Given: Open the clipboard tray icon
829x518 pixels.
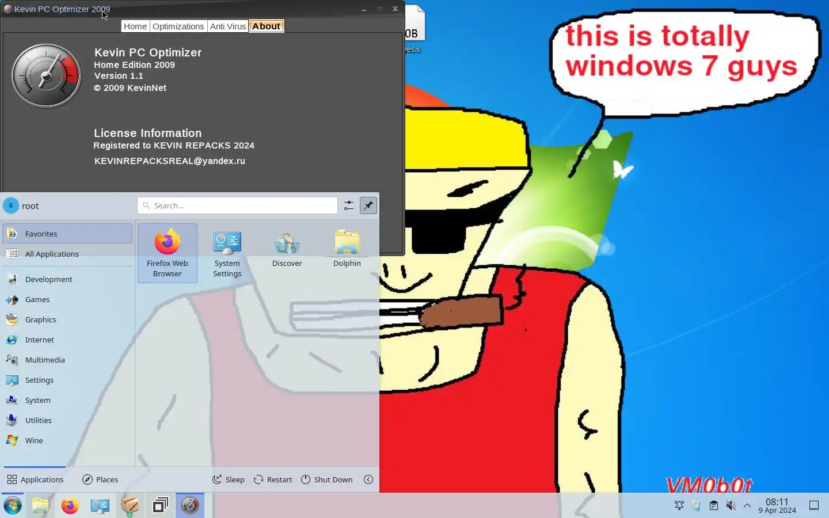Looking at the screenshot, I should (713, 506).
